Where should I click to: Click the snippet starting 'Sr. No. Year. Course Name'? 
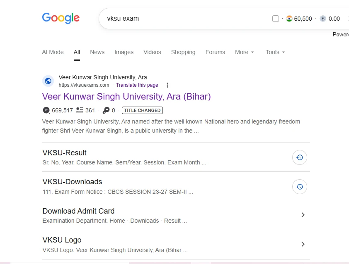124,163
